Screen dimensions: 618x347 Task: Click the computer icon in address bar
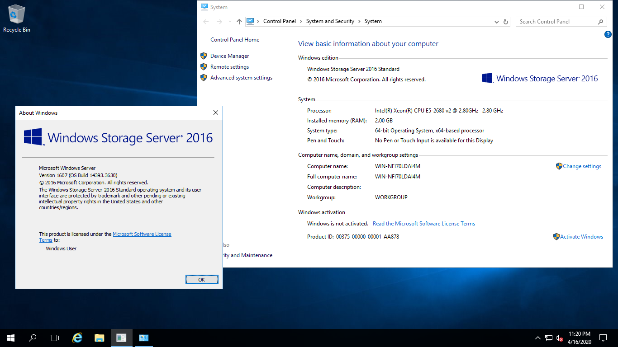point(250,21)
